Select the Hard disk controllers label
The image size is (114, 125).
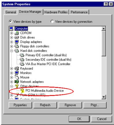click(34, 51)
